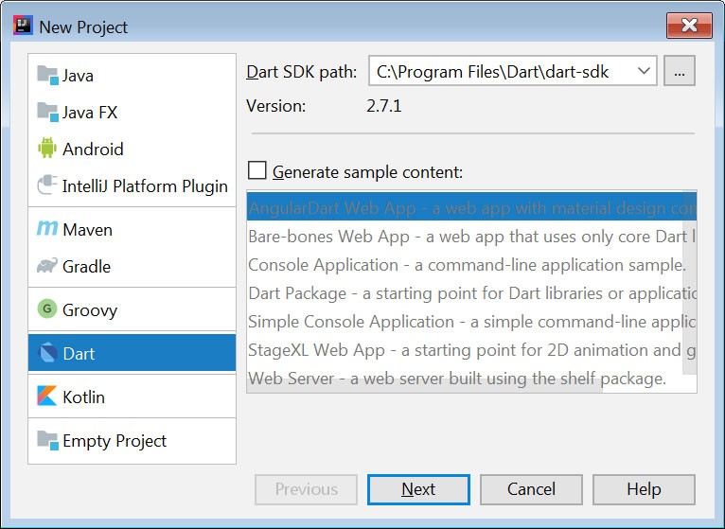
Task: Choose Console Application sample template
Action: click(466, 265)
